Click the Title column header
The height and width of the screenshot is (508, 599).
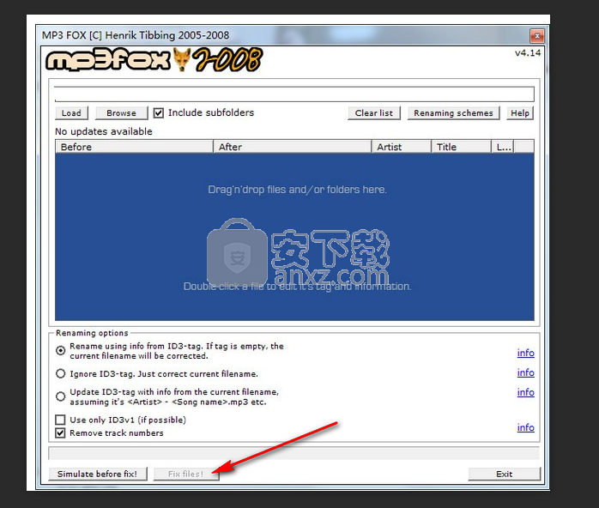pyautogui.click(x=461, y=147)
